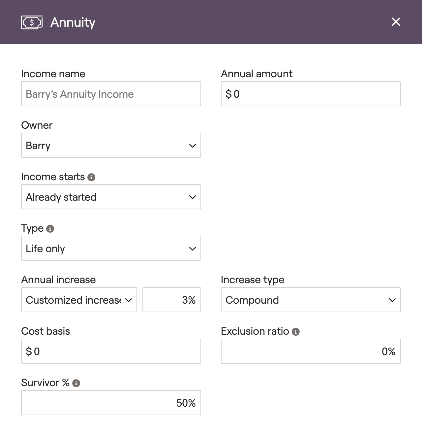Click the 3% annual increase field
Image resolution: width=422 pixels, height=439 pixels.
[x=172, y=300]
